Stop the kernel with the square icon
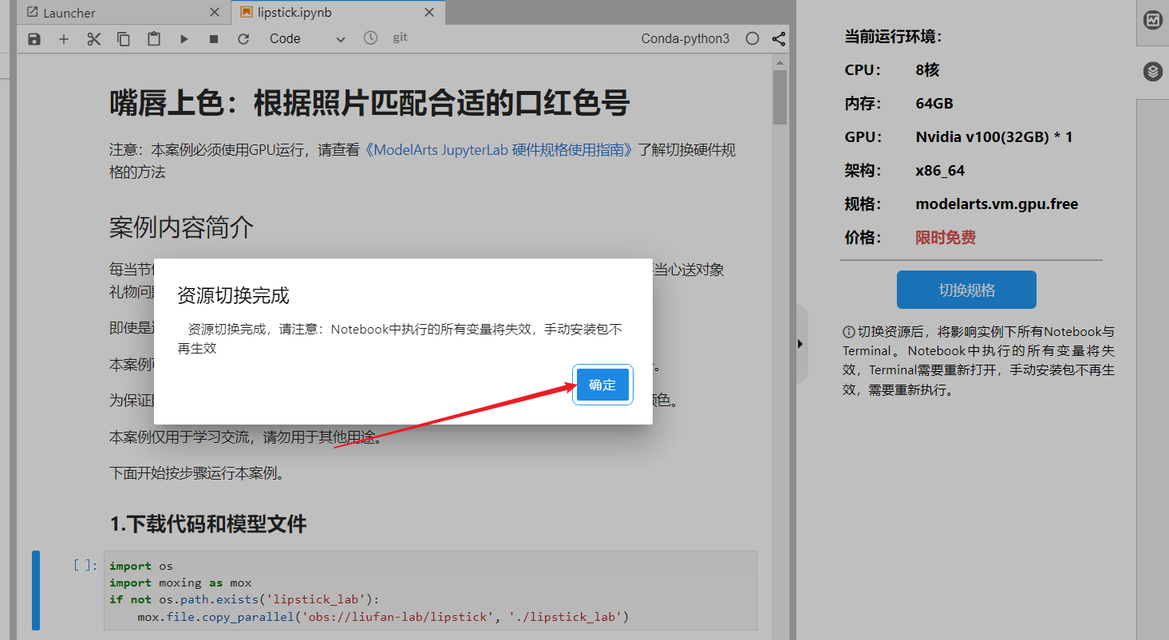This screenshot has height=640, width=1169. [x=214, y=39]
